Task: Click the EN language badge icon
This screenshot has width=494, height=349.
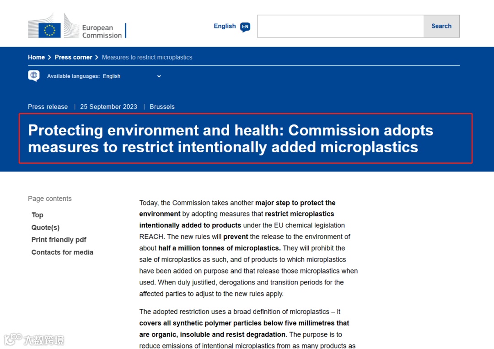Action: click(245, 27)
